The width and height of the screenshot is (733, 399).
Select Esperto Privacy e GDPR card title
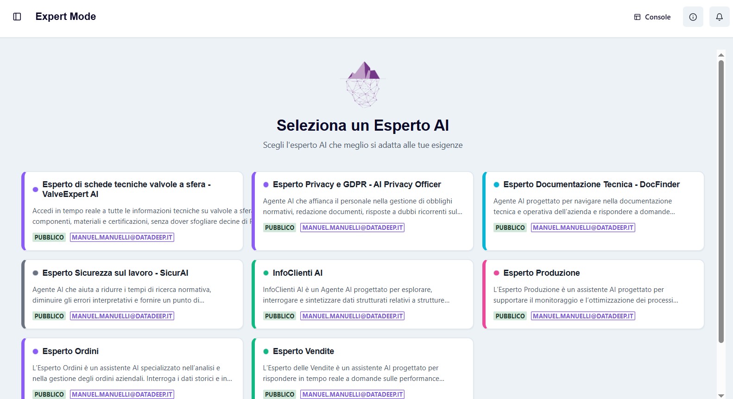(357, 184)
